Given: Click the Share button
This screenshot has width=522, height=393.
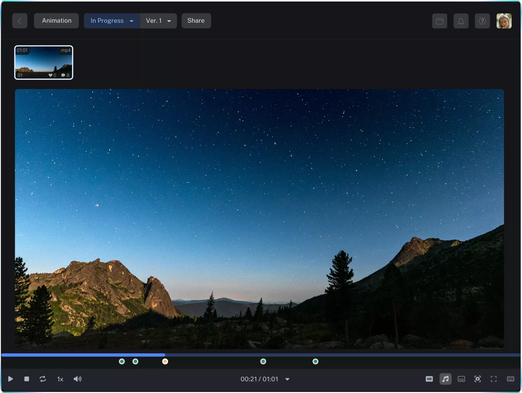Looking at the screenshot, I should coord(196,21).
